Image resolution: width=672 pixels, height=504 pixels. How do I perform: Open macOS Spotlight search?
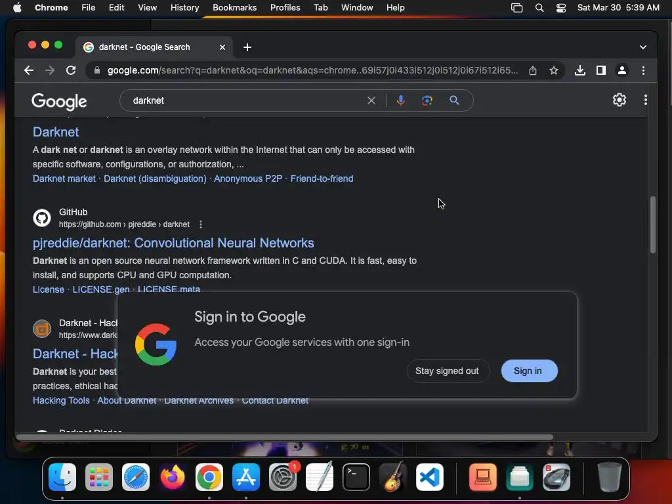[x=539, y=7]
